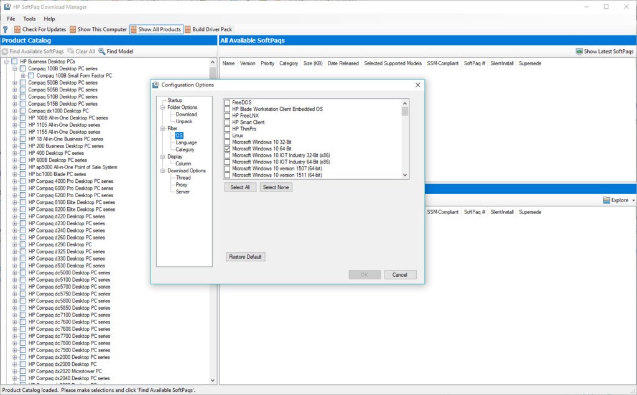637x395 pixels.
Task: Open the Explore dropdown arrow
Action: [633, 200]
